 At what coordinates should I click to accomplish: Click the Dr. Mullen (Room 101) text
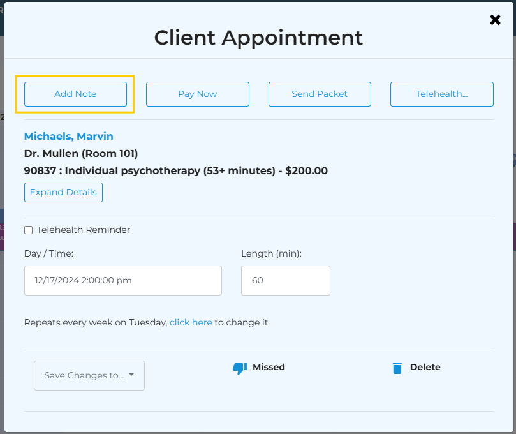(81, 153)
